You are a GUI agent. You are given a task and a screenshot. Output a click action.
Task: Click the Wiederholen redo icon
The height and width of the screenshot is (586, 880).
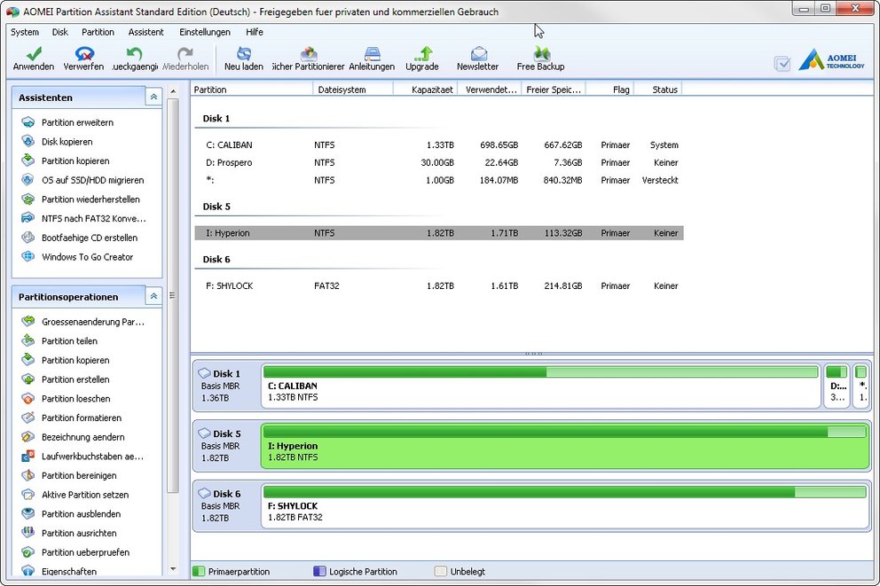tap(185, 54)
